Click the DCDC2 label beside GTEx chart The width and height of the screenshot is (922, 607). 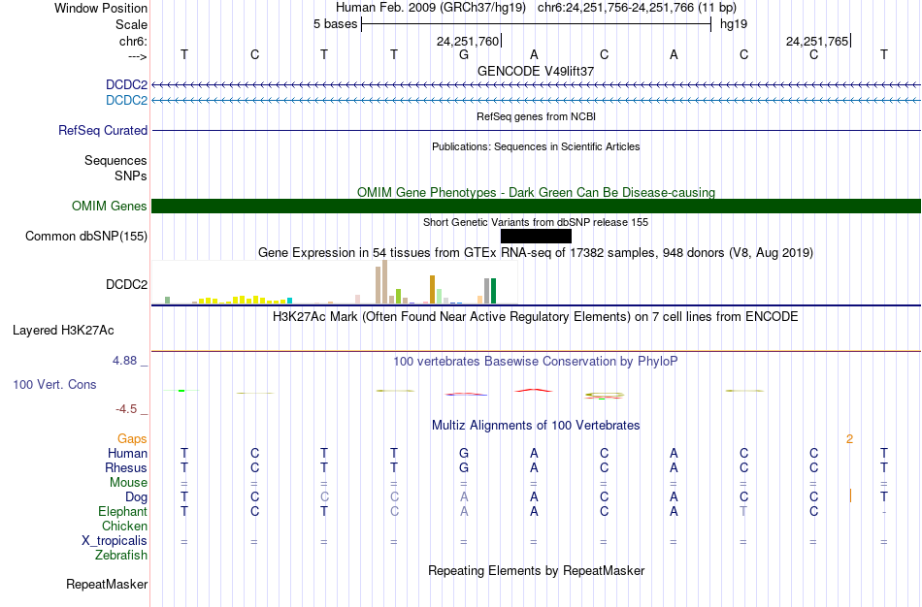point(126,284)
